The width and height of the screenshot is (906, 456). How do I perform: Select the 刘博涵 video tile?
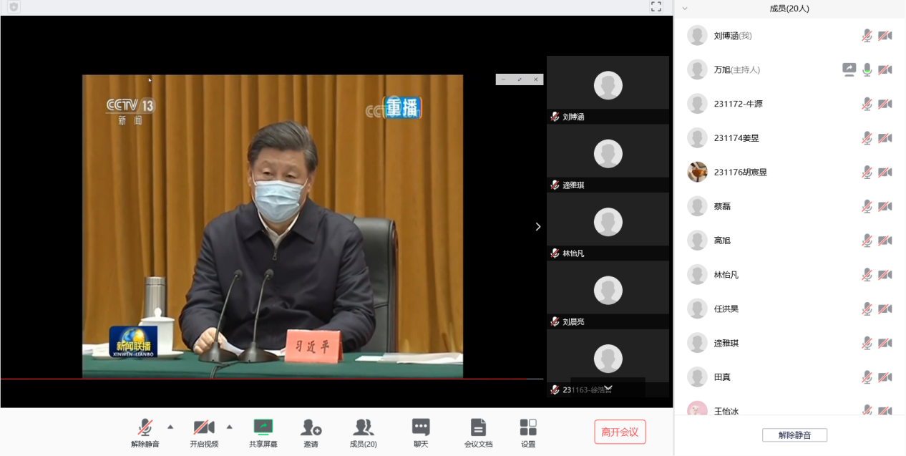click(608, 89)
